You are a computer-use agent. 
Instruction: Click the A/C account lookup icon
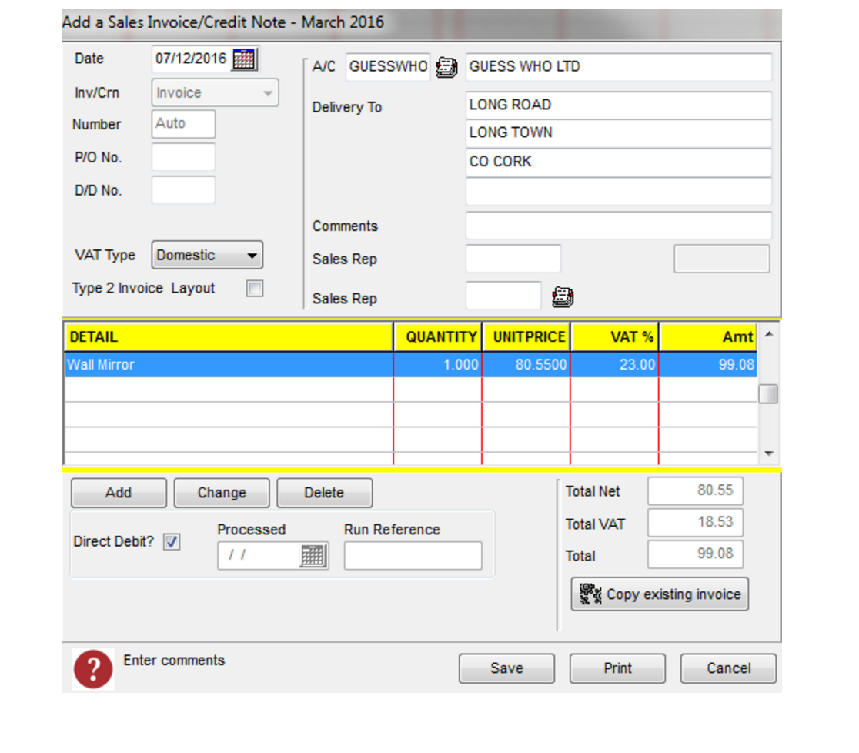pos(446,68)
